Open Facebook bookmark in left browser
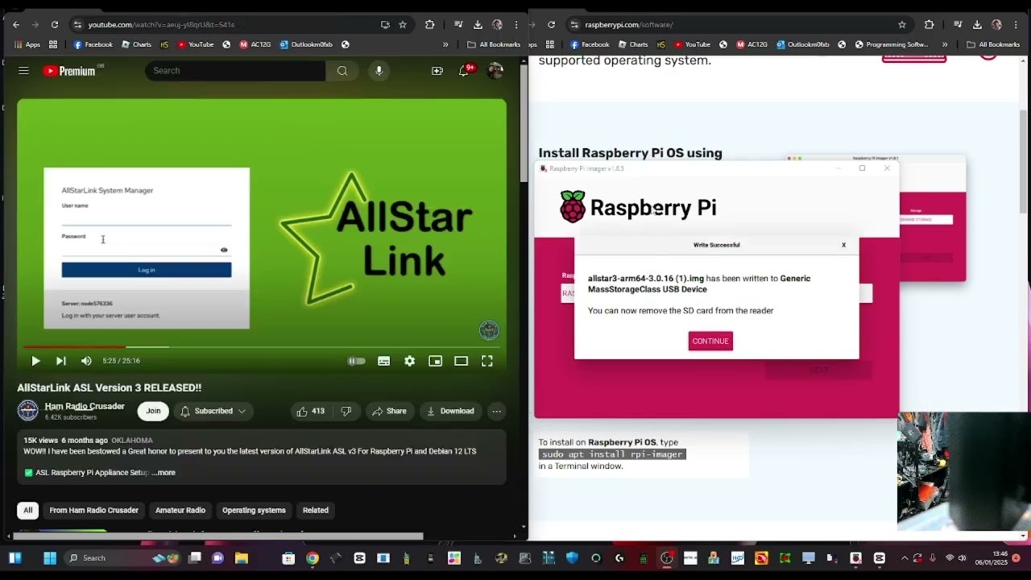This screenshot has height=580, width=1031. pyautogui.click(x=93, y=44)
